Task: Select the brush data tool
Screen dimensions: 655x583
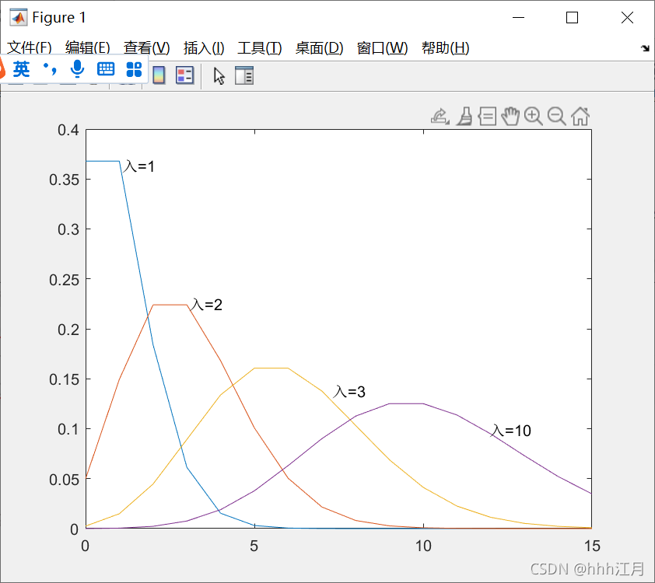Action: tap(464, 117)
